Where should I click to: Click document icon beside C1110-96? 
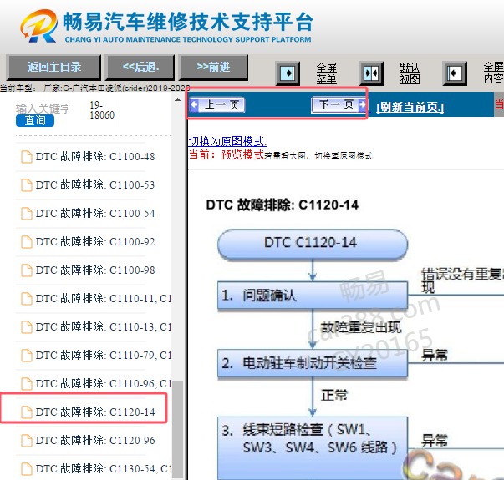(27, 383)
